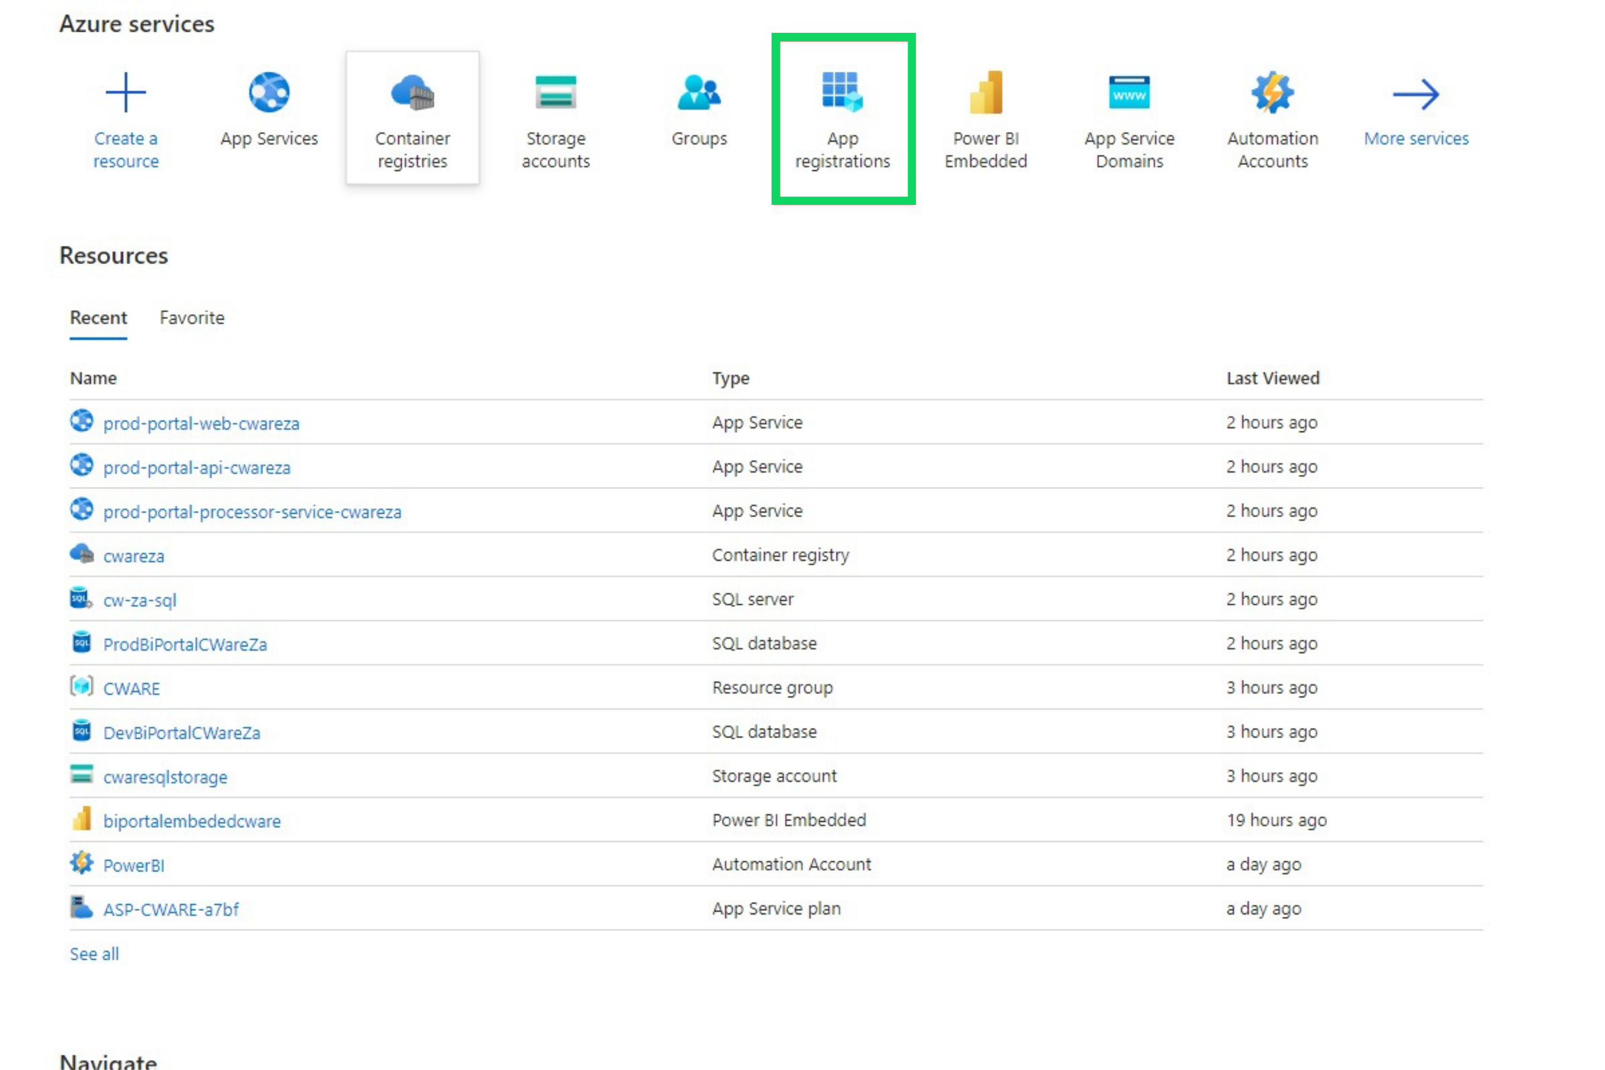Click the Last Viewed column header
Screen dimensions: 1605x1070
(1272, 379)
